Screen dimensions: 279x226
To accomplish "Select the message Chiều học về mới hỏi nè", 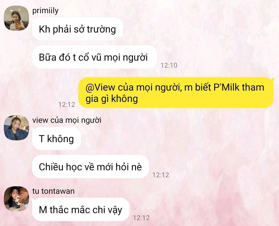I will (90, 167).
